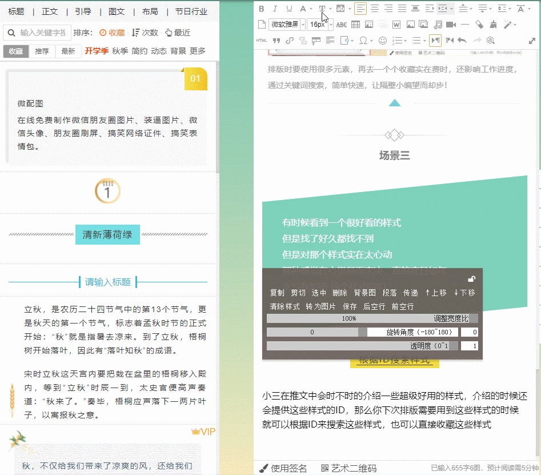Insert music using the music note icon
The height and width of the screenshot is (475, 541).
pos(438,25)
